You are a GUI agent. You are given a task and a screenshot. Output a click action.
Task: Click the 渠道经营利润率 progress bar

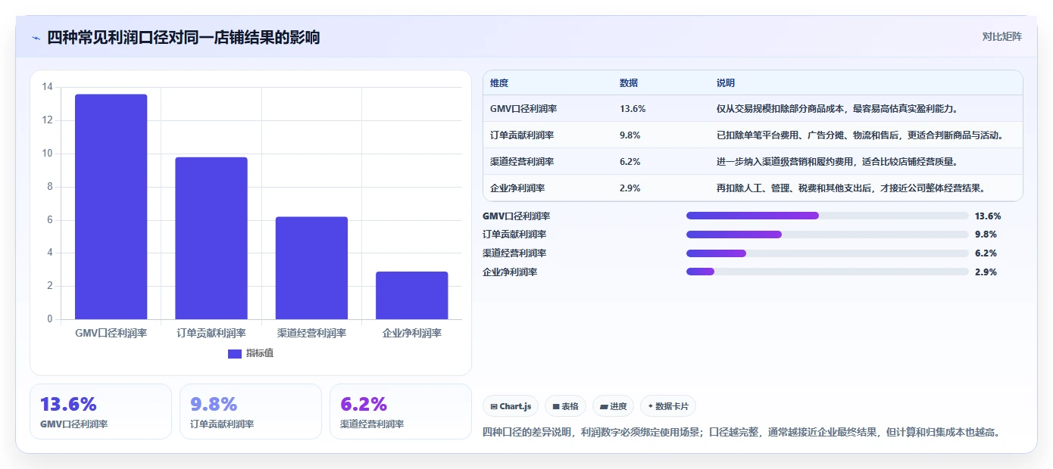(x=827, y=253)
